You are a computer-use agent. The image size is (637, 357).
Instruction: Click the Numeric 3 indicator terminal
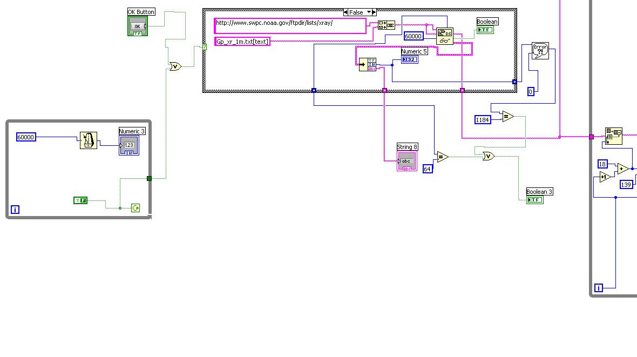coord(129,146)
